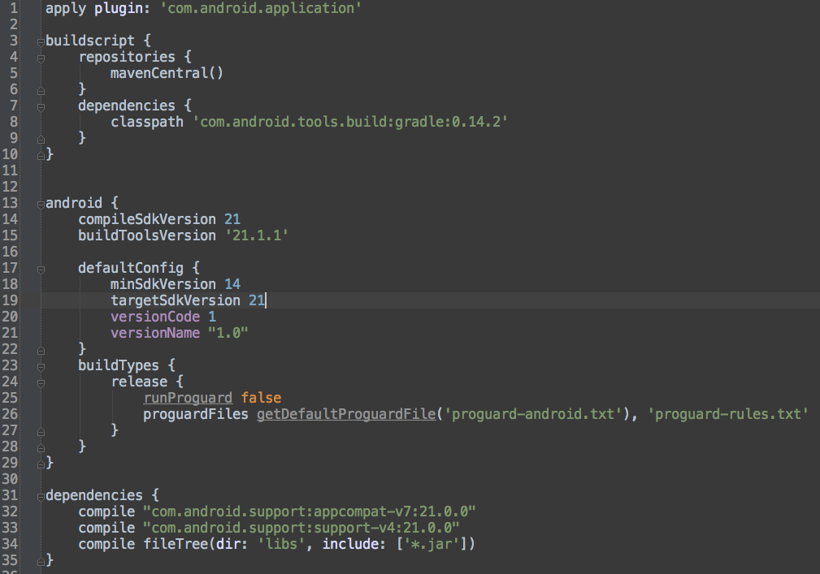This screenshot has width=820, height=574.
Task: Click the support-v4:21.0.0 dependency string
Action: [301, 528]
